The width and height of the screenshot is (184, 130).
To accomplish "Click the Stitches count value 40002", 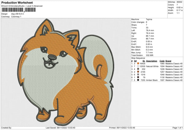I will coord(180,2).
